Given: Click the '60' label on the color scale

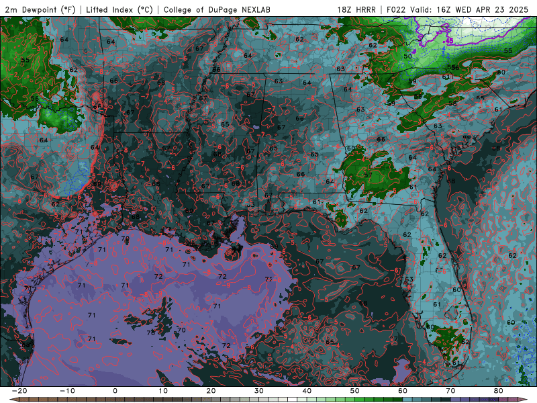Looking at the screenshot, I should [x=403, y=391].
